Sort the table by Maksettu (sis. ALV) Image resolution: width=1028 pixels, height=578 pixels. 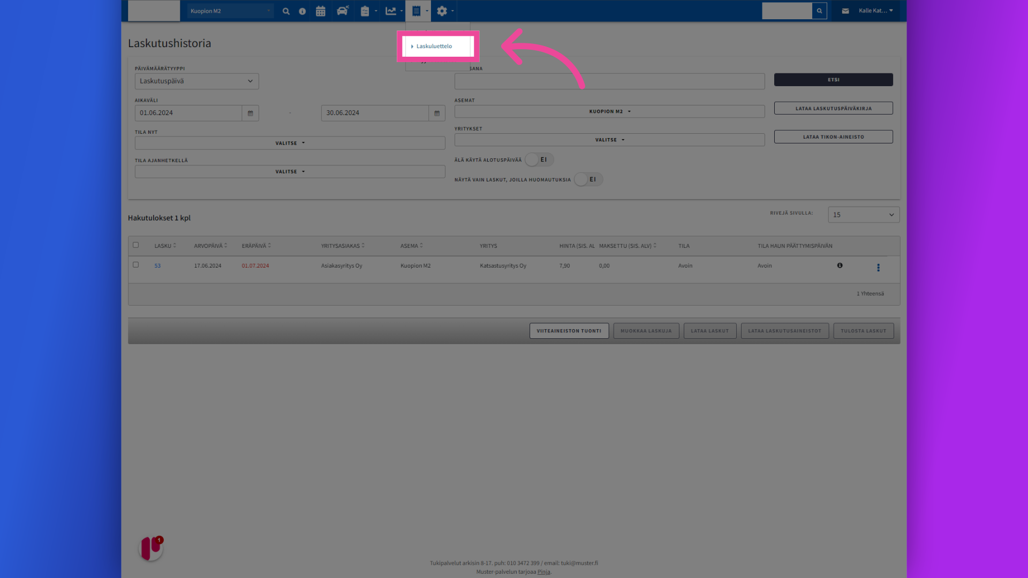coord(628,246)
